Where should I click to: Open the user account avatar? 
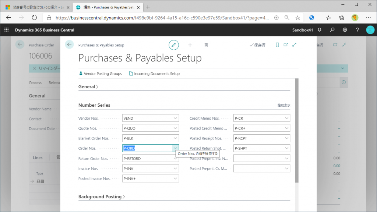pyautogui.click(x=370, y=30)
